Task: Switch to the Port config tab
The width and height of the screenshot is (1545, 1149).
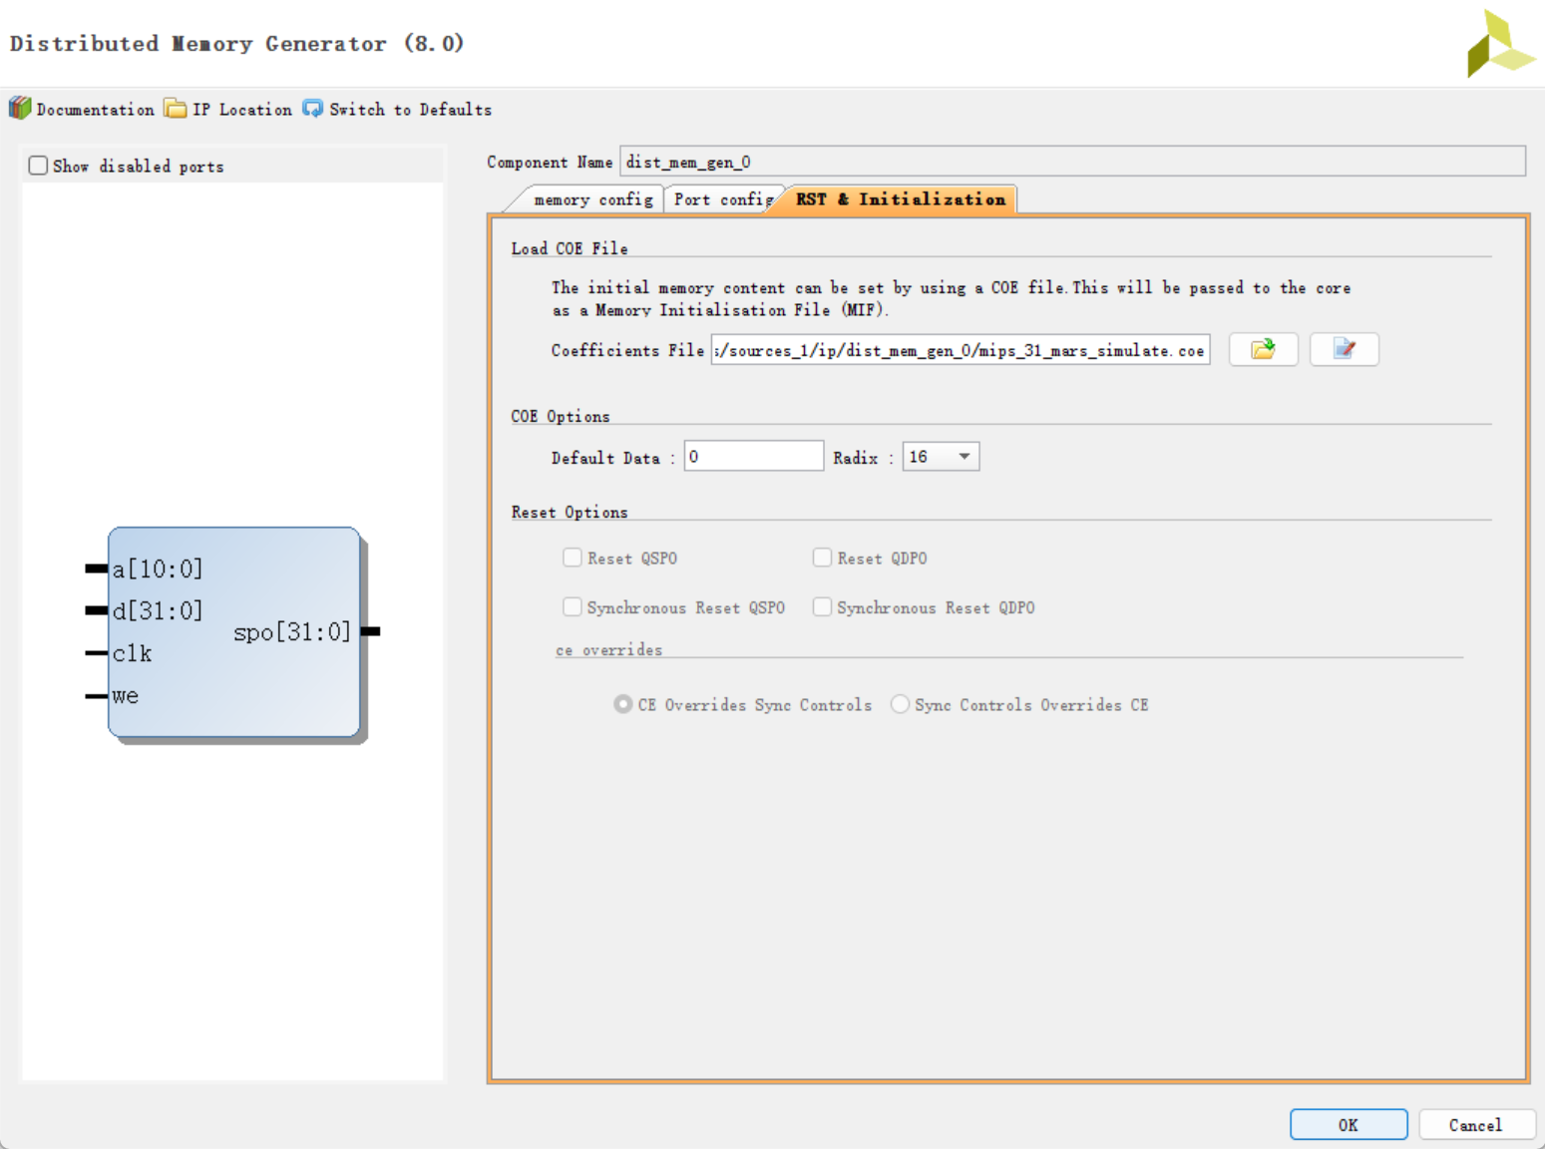Action: pos(723,199)
